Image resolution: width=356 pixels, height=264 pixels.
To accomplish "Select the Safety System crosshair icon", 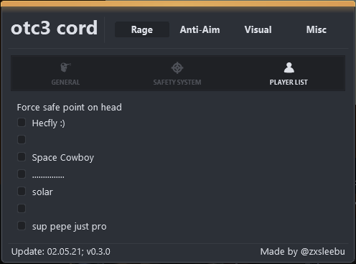I will pyautogui.click(x=177, y=67).
